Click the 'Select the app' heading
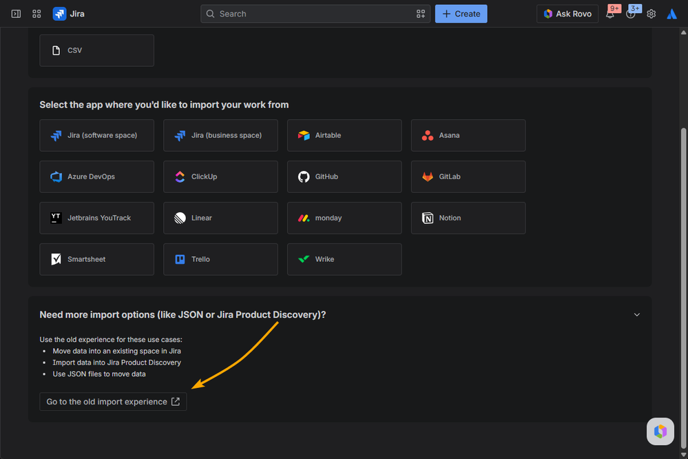The width and height of the screenshot is (688, 459). (x=164, y=105)
